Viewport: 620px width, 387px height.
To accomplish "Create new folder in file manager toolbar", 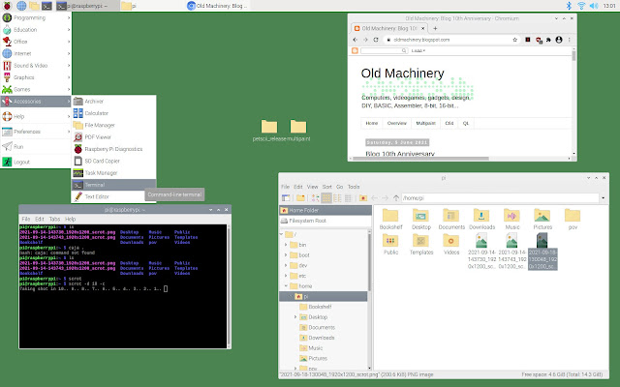I will click(x=301, y=197).
